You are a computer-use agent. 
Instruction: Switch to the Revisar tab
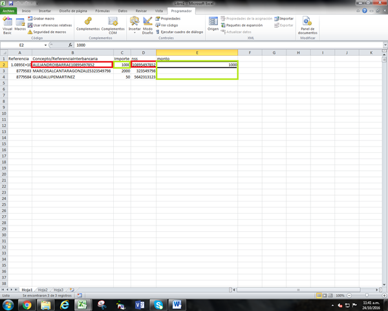[x=141, y=11]
